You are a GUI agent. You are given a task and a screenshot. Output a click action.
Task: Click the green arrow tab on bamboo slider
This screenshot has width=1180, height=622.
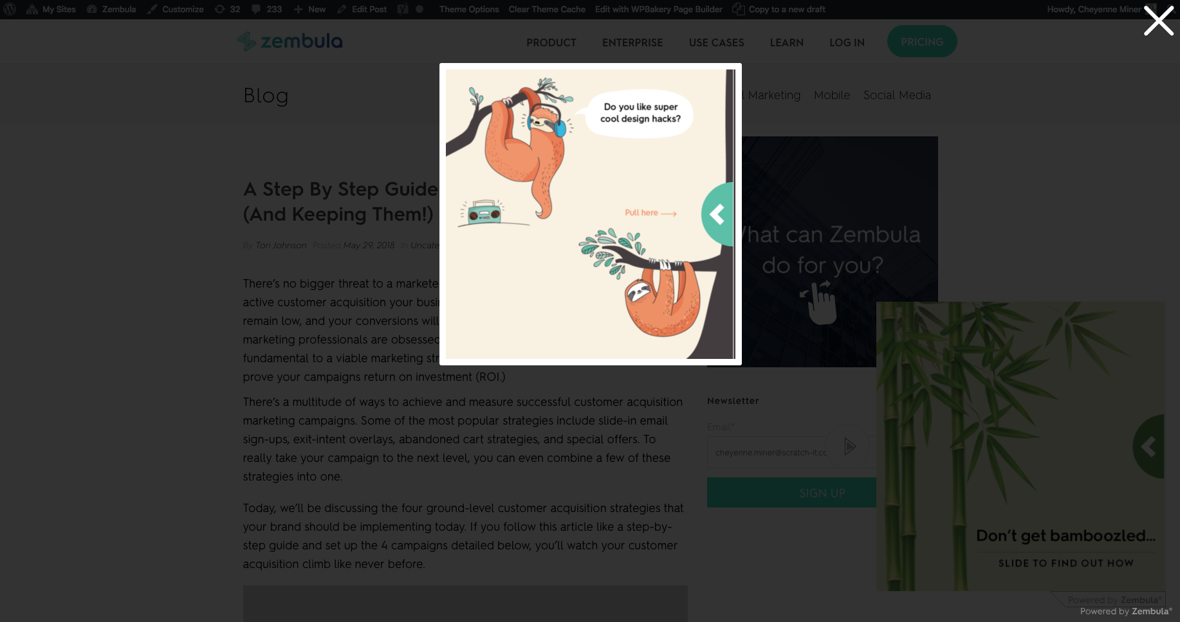point(1149,446)
